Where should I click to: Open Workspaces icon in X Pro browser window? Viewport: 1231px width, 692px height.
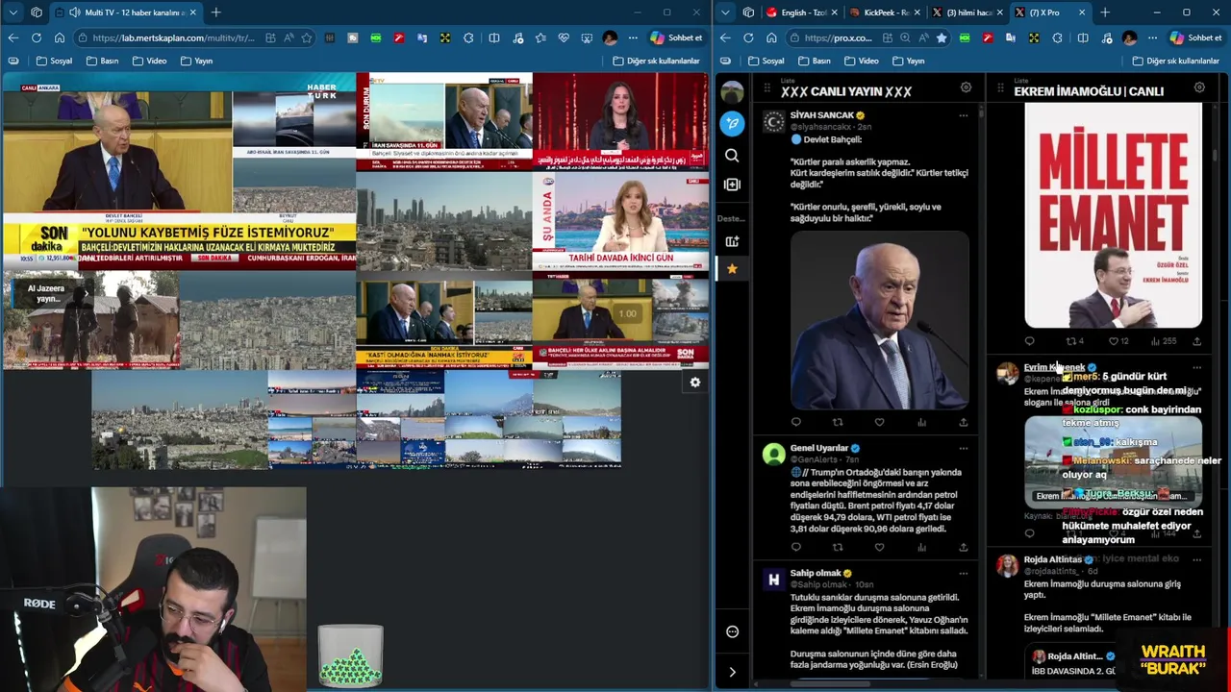tap(748, 12)
